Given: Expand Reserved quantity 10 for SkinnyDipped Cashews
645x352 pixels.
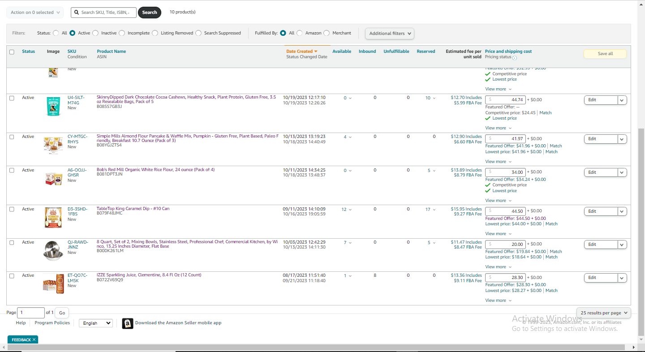Looking at the screenshot, I should (x=430, y=98).
